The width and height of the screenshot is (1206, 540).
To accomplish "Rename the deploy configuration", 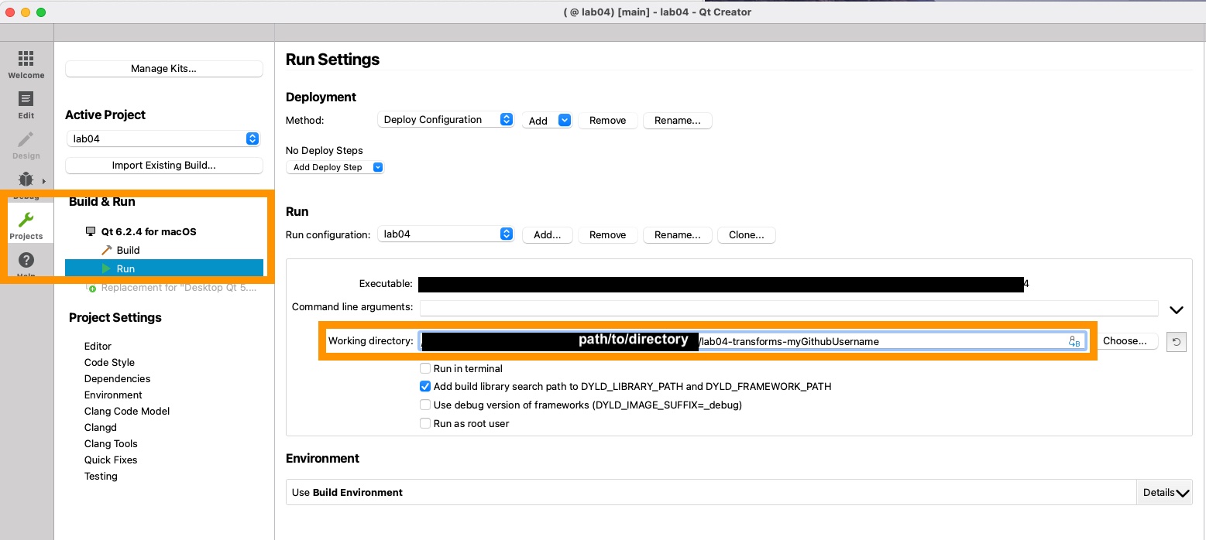I will pyautogui.click(x=678, y=121).
